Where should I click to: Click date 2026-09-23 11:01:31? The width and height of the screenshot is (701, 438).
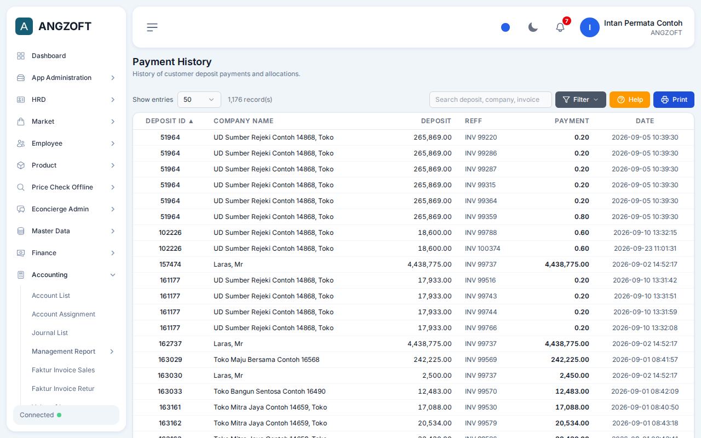645,249
